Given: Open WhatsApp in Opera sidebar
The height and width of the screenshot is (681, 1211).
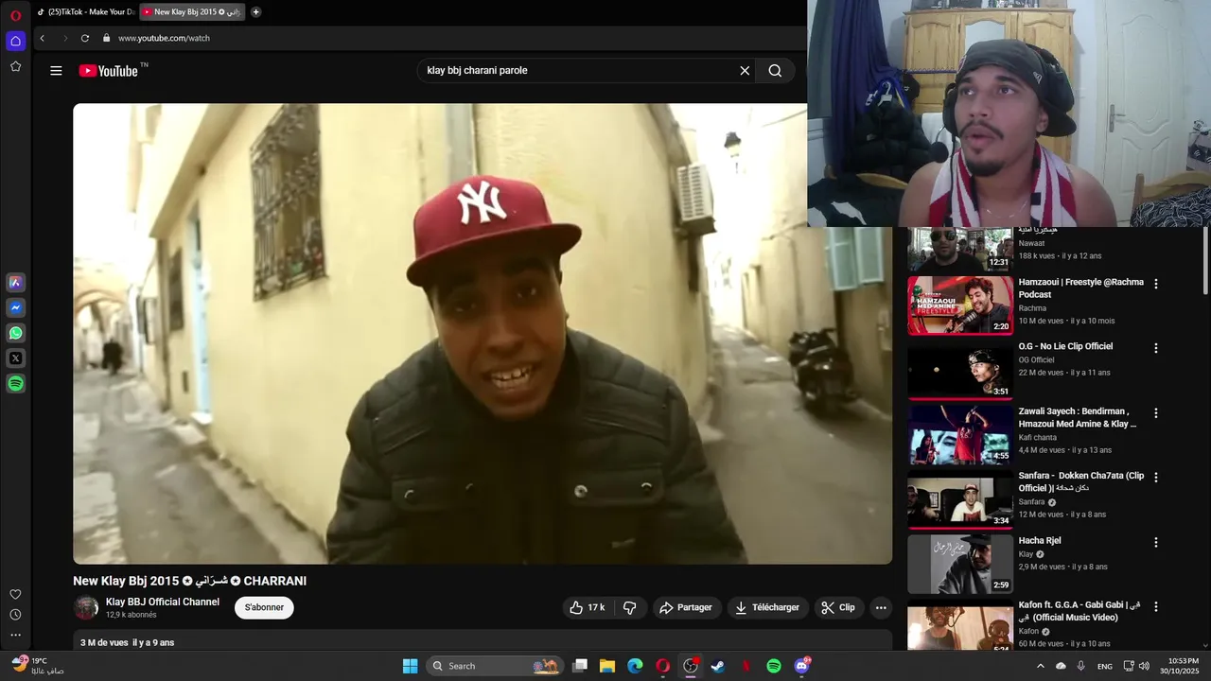Looking at the screenshot, I should click(15, 333).
